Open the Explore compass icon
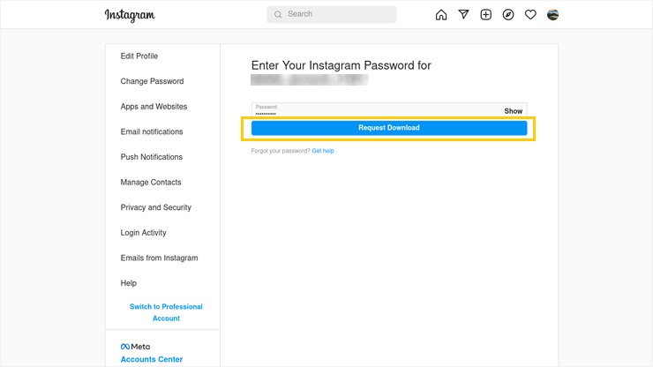 (508, 15)
